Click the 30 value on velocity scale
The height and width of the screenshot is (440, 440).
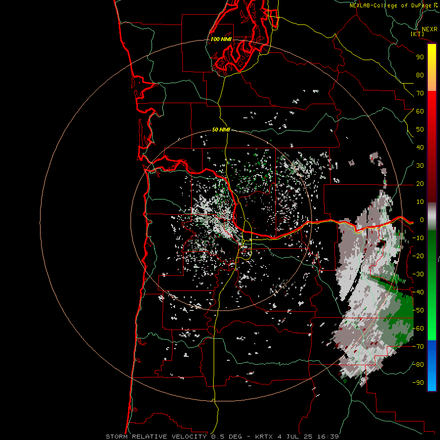coord(420,166)
